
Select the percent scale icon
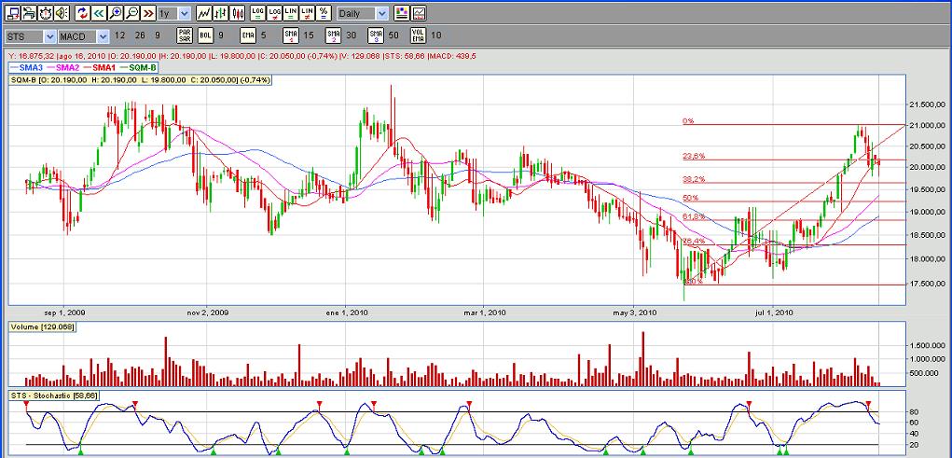point(324,13)
